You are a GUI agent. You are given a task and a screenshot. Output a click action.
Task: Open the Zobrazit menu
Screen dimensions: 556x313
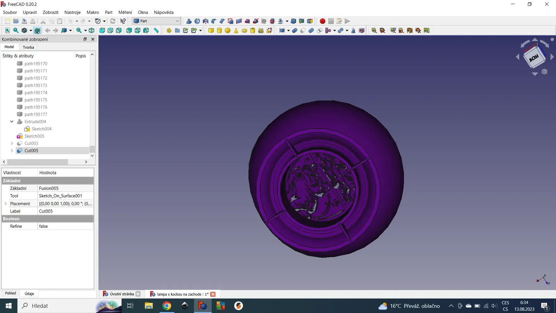pos(50,12)
